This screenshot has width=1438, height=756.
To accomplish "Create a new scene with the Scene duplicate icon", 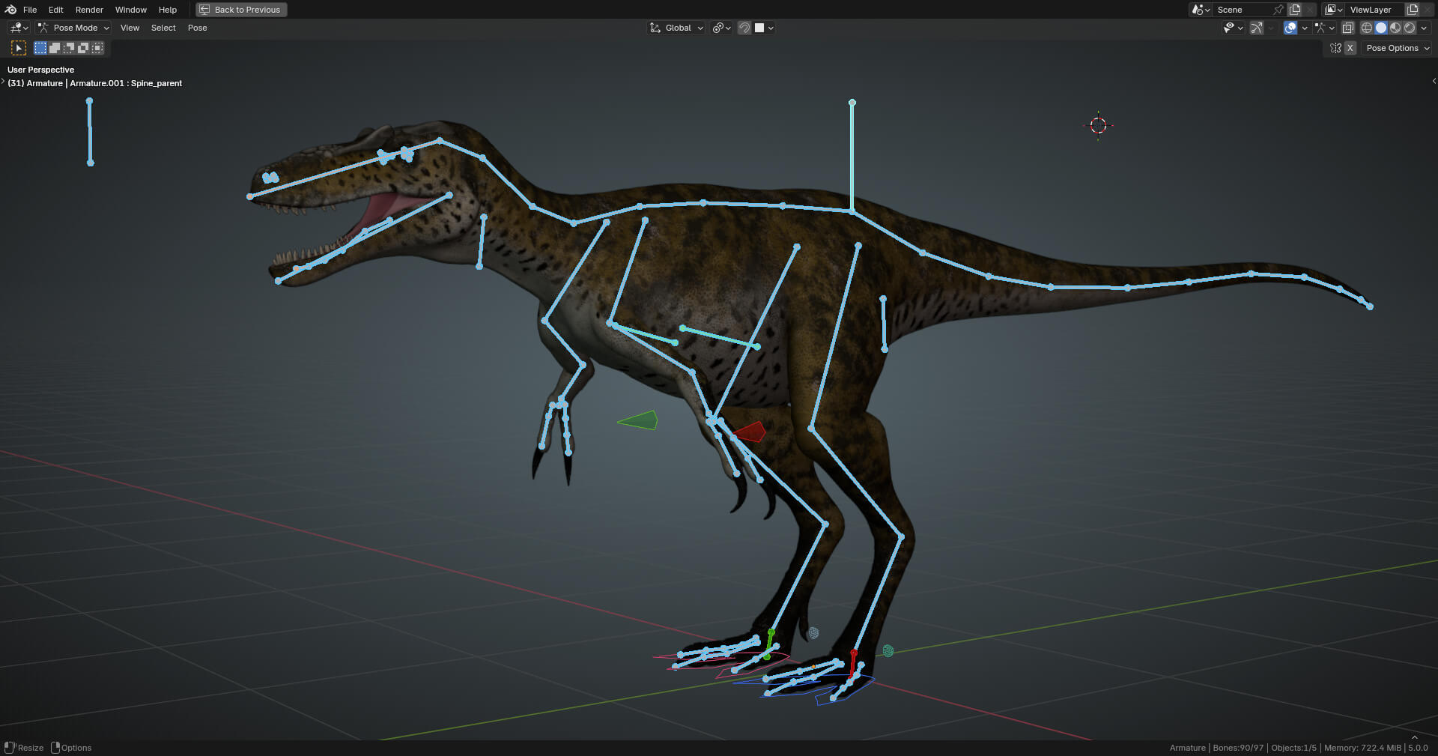I will point(1295,10).
